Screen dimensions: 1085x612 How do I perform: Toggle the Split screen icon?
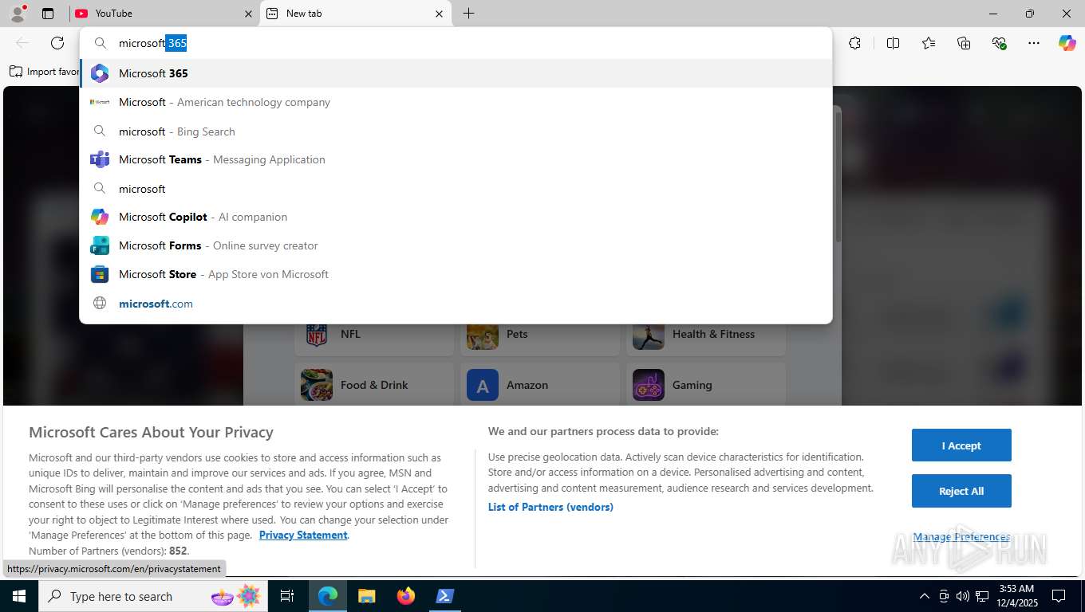tap(893, 43)
